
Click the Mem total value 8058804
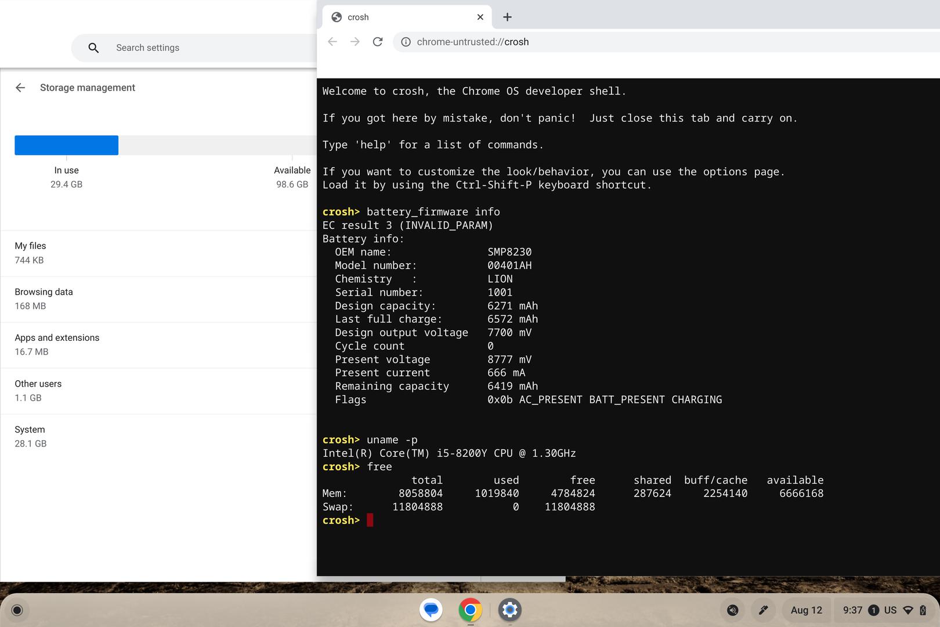tap(421, 493)
